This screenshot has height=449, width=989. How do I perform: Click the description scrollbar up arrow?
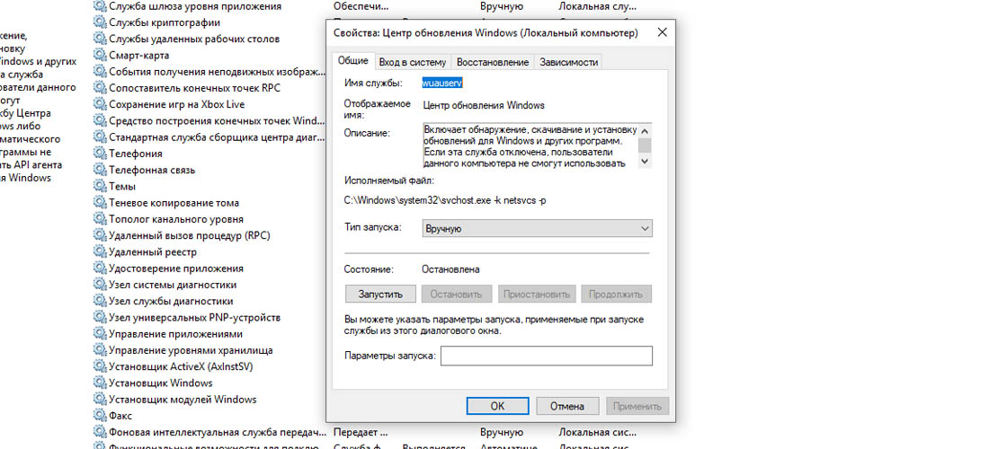pos(644,130)
